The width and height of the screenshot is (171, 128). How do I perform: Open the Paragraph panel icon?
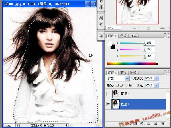point(101,25)
